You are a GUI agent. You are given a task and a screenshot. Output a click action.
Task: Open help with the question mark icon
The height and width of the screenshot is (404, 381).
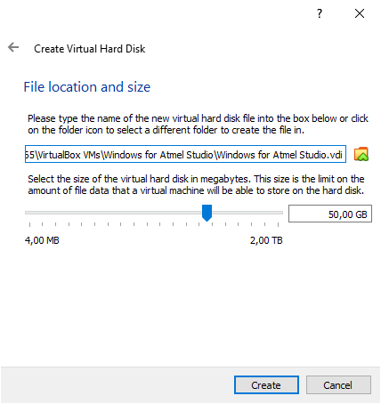click(x=320, y=13)
